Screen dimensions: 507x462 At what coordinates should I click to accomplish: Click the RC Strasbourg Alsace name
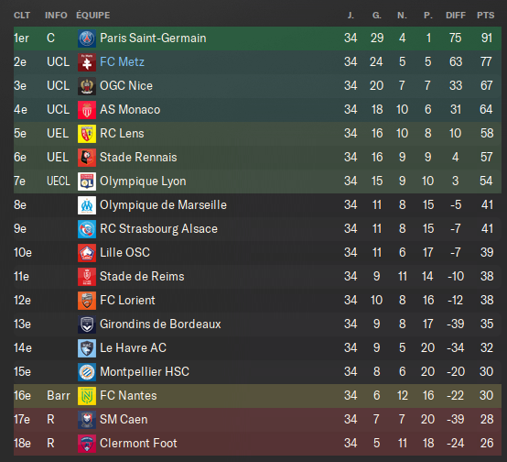coord(158,229)
